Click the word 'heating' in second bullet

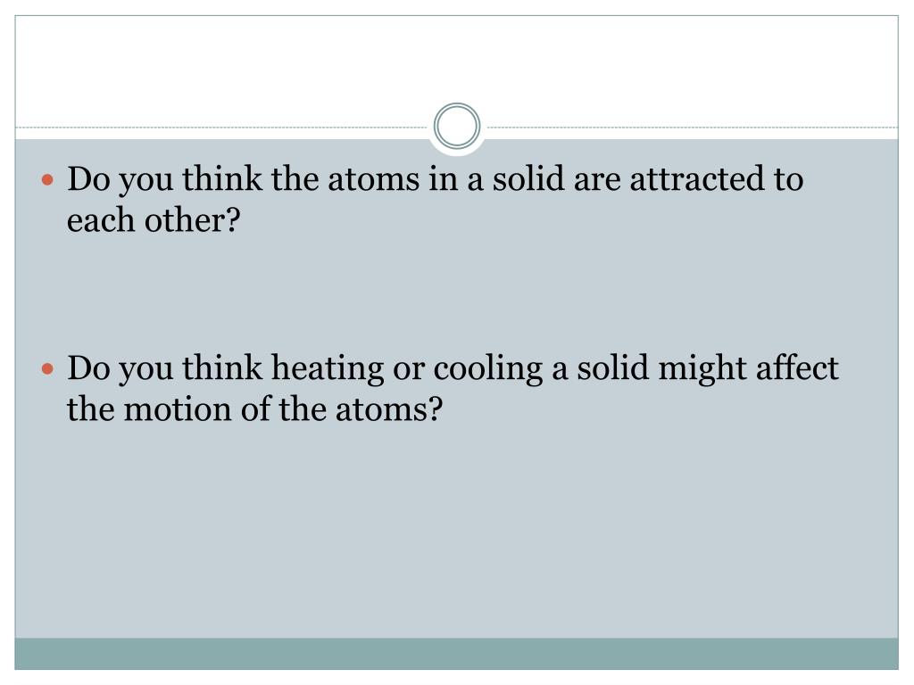click(x=327, y=369)
